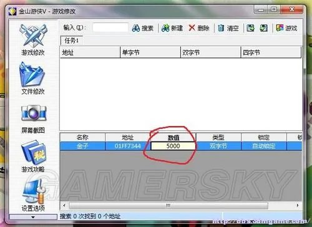Click the 清空 trash button
The image size is (312, 227).
point(228,28)
